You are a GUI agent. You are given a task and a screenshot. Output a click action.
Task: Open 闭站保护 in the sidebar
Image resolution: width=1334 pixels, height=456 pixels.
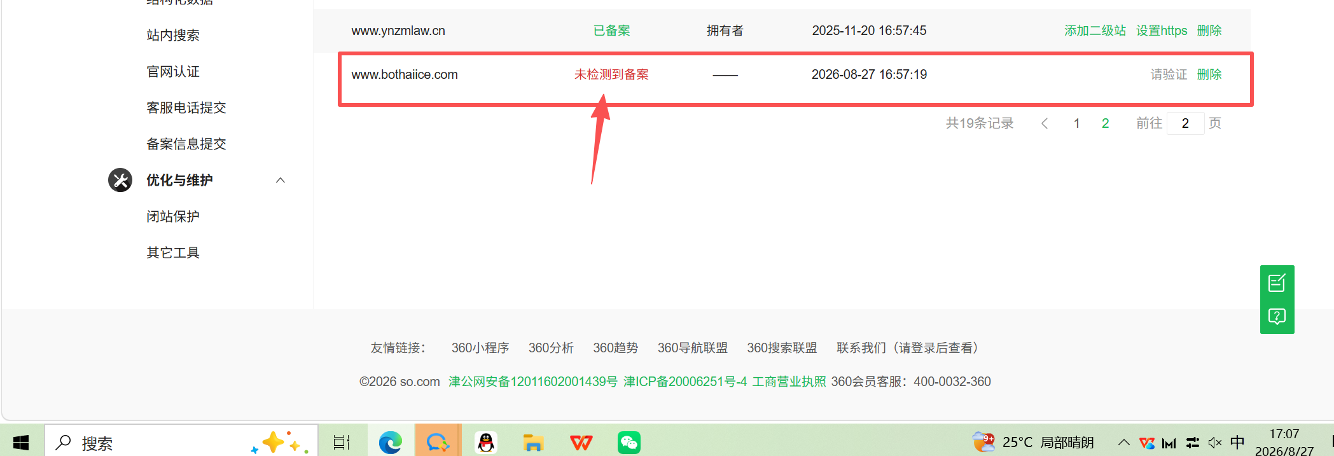(173, 216)
